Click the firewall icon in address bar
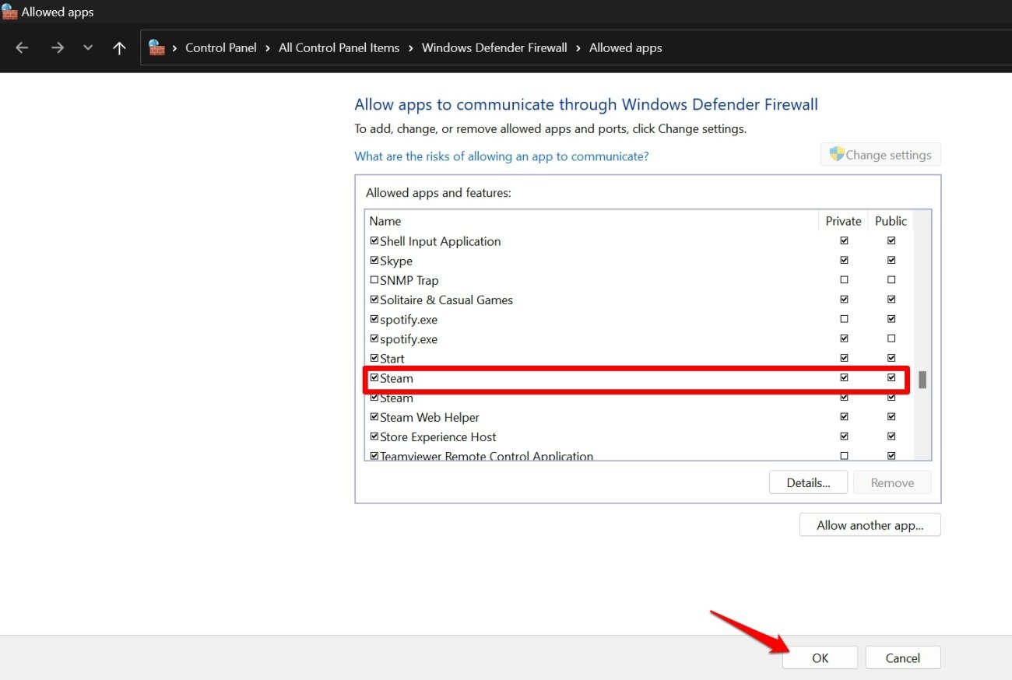The height and width of the screenshot is (680, 1012). [x=157, y=47]
